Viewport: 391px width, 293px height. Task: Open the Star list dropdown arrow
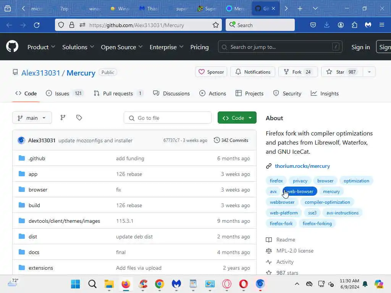369,72
